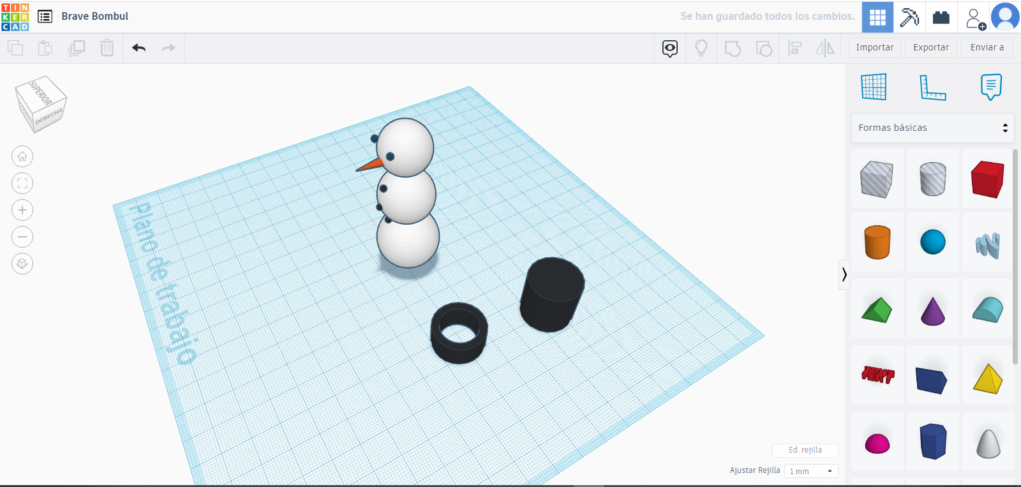The width and height of the screenshot is (1021, 487).
Task: Select the blue Polygon shape
Action: tap(932, 441)
